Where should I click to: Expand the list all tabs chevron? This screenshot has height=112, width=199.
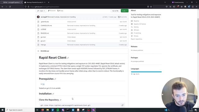tap(165, 2)
